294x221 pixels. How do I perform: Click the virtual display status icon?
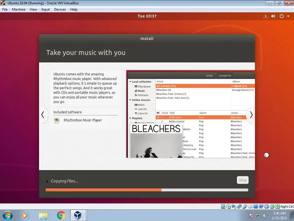click(x=256, y=207)
